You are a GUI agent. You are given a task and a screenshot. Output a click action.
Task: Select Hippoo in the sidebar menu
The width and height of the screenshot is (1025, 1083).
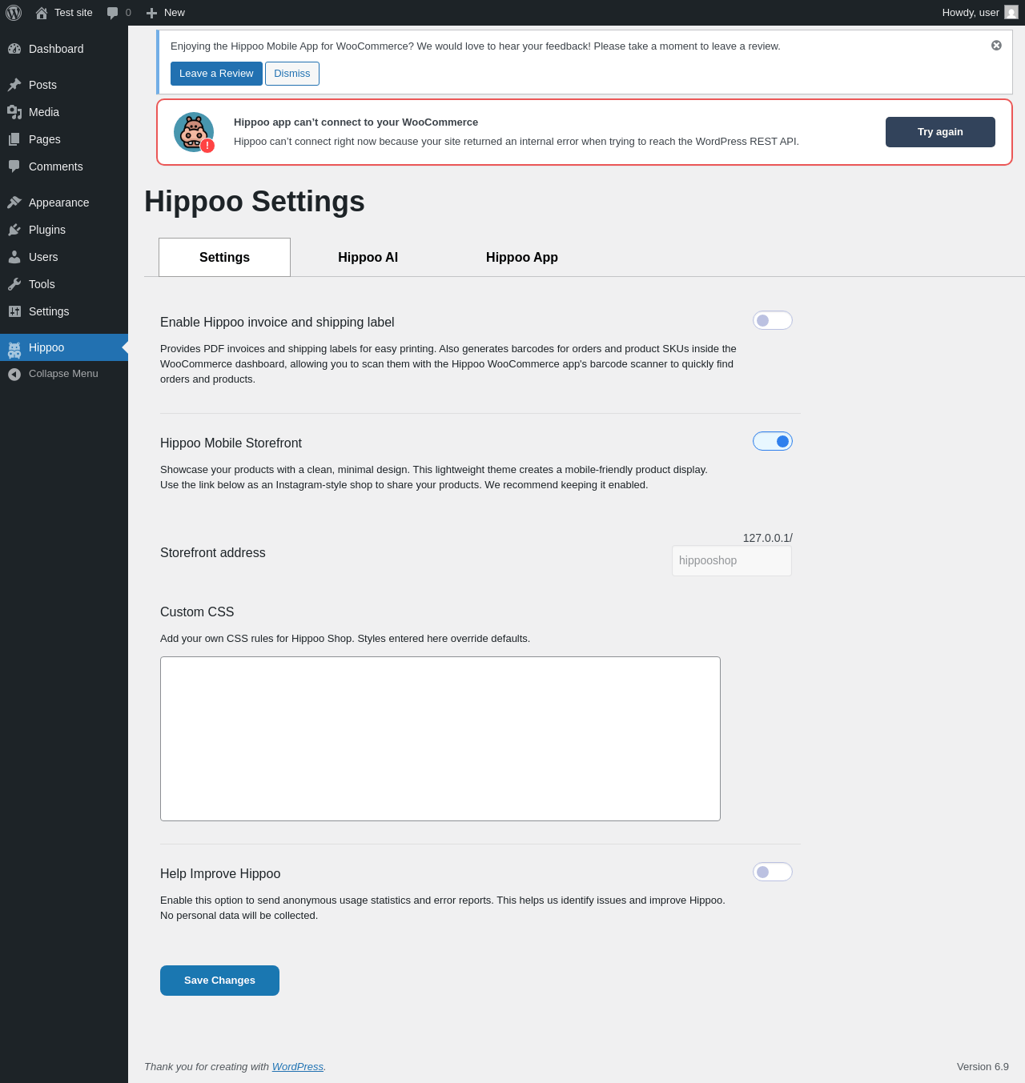click(64, 347)
